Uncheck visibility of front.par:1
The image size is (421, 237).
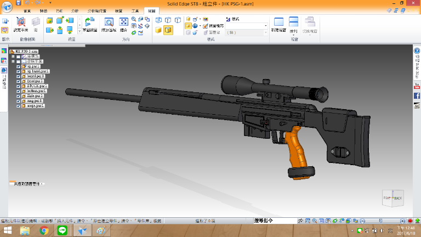[x=18, y=81]
